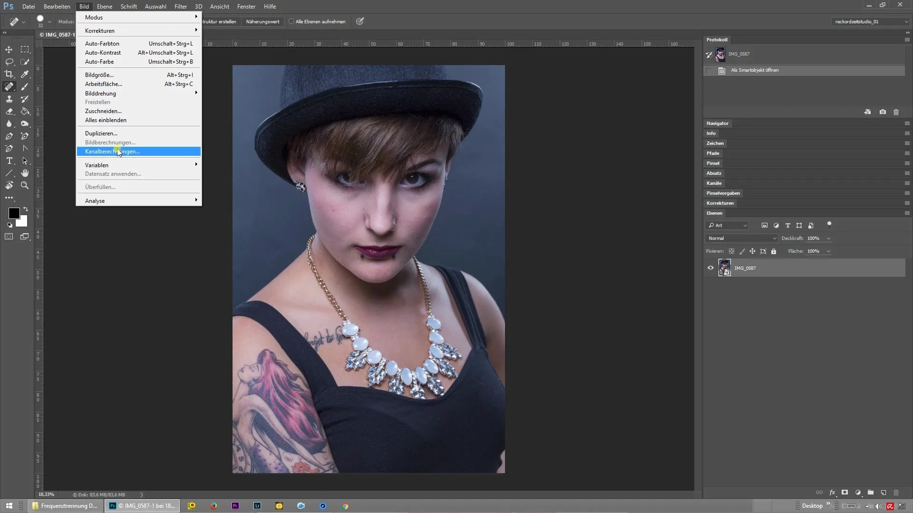The width and height of the screenshot is (913, 513).
Task: Open Kanäle panel tab
Action: pos(714,183)
